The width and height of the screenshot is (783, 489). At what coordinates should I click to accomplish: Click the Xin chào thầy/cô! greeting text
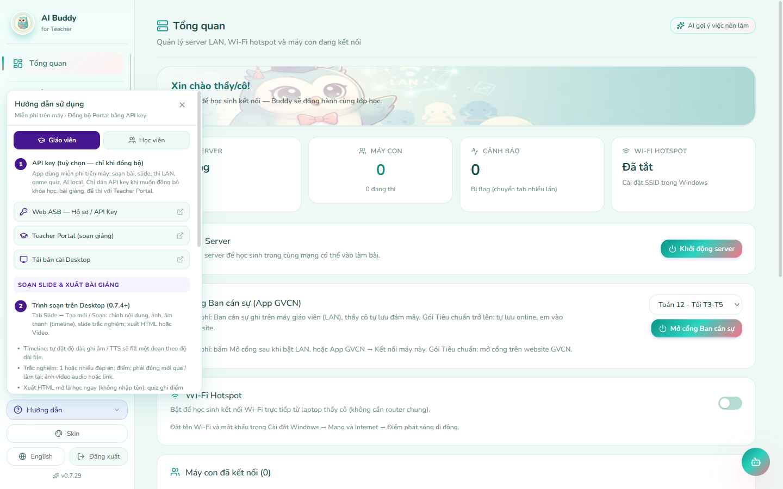tap(210, 86)
